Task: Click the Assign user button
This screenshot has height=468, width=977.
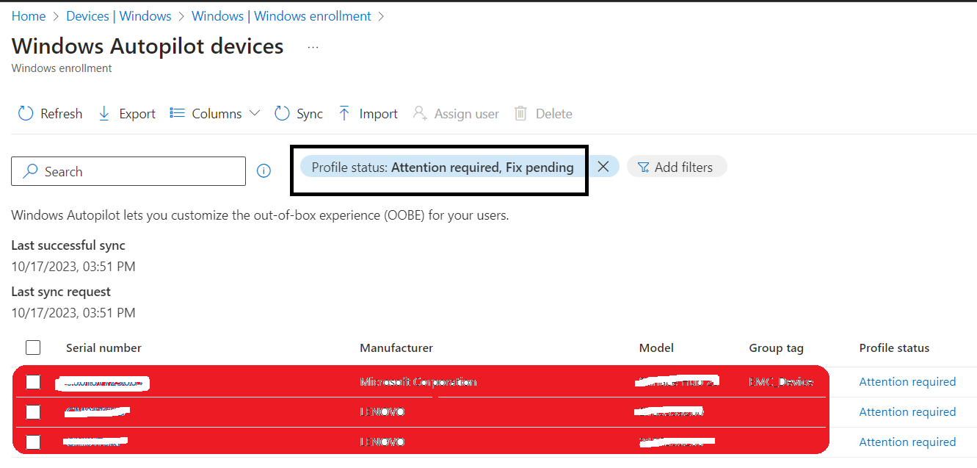Action: (x=456, y=114)
